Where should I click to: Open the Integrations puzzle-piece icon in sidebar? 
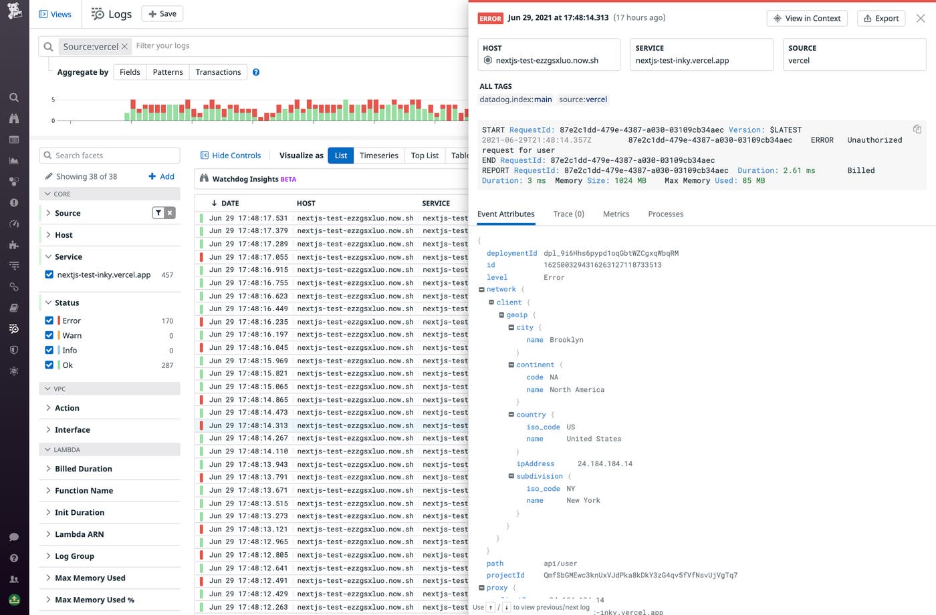[x=14, y=244]
